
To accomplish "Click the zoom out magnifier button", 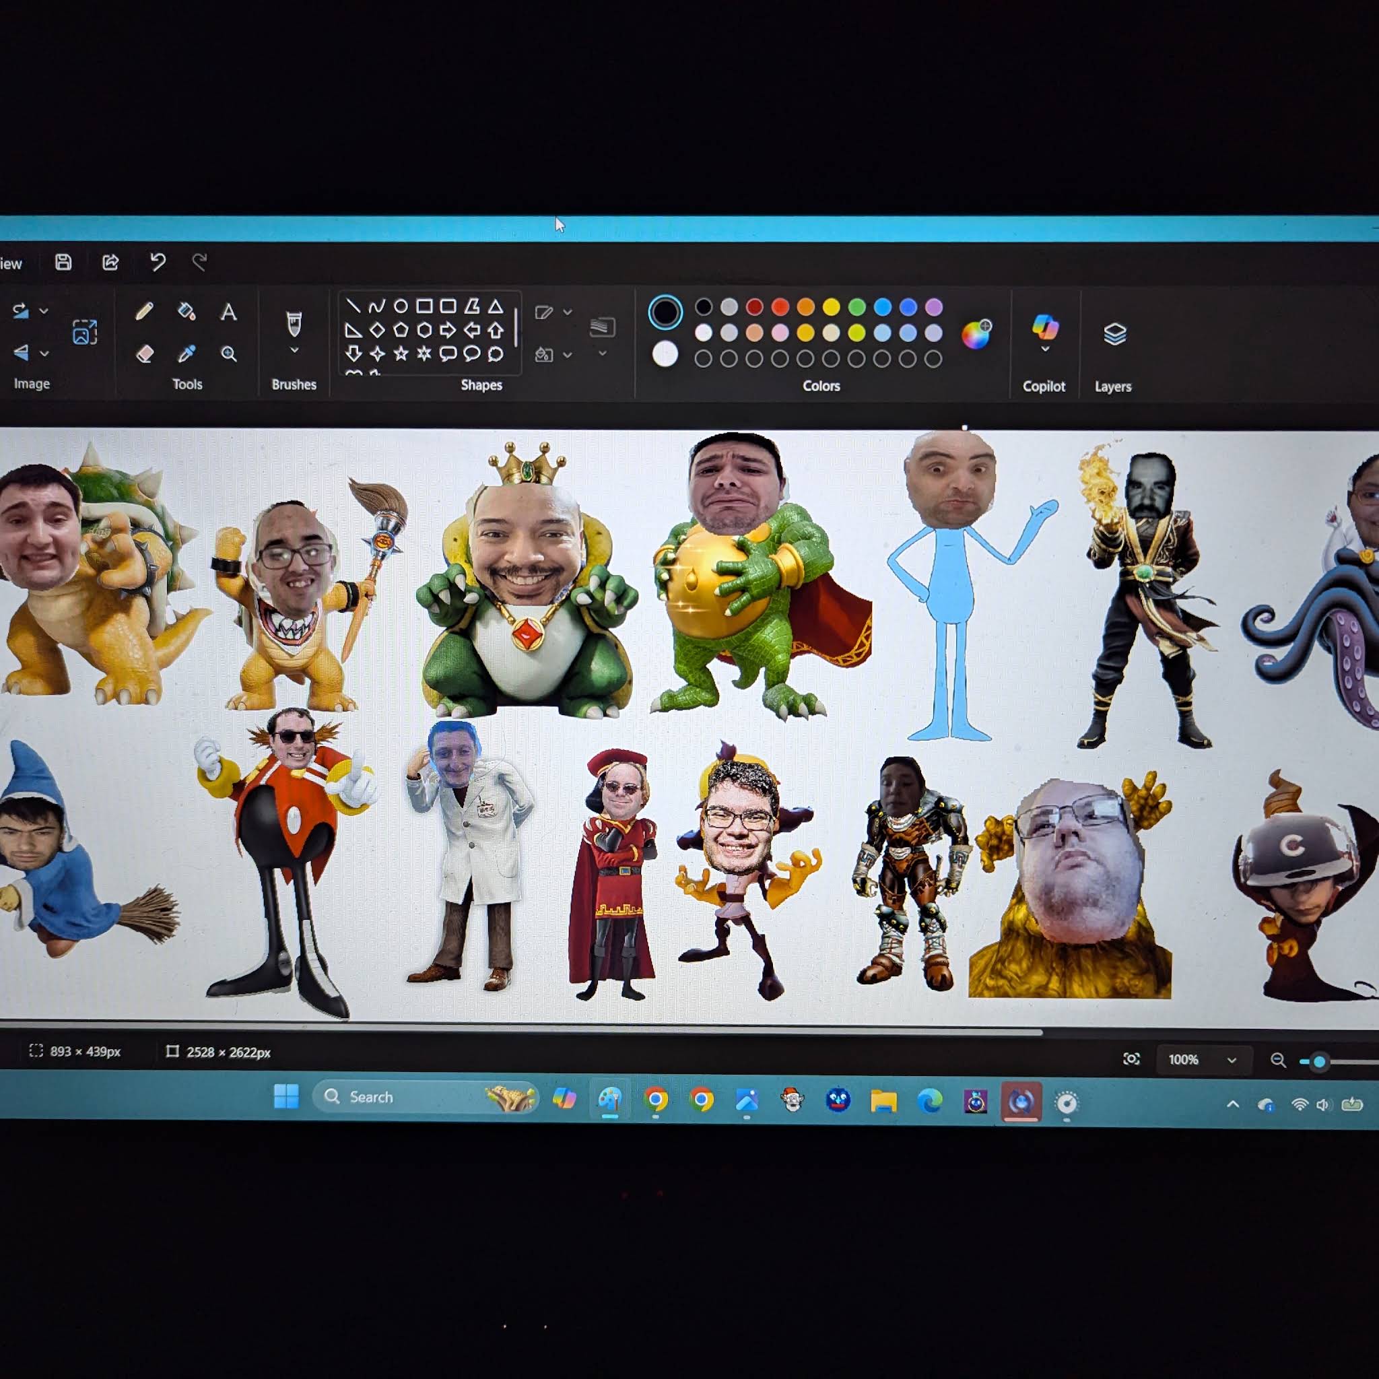I will pyautogui.click(x=1279, y=1061).
